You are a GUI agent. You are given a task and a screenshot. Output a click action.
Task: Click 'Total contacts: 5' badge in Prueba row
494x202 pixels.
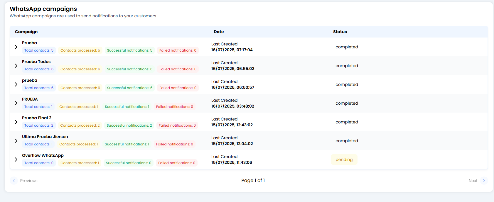coord(39,50)
